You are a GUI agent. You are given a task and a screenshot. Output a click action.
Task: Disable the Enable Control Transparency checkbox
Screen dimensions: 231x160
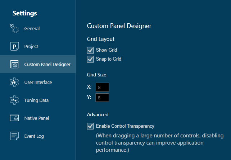click(x=90, y=126)
